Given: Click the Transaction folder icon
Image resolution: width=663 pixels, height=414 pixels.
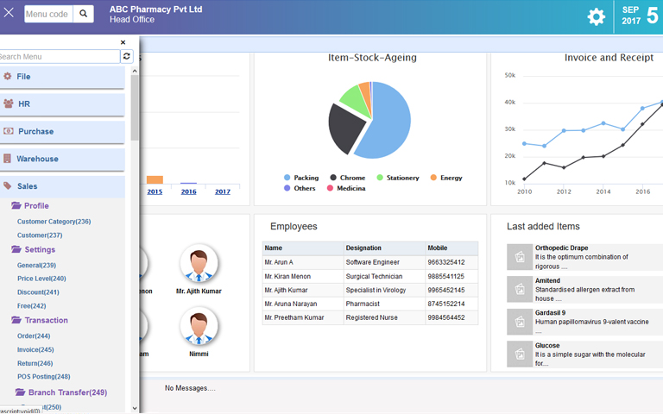Looking at the screenshot, I should tap(16, 320).
